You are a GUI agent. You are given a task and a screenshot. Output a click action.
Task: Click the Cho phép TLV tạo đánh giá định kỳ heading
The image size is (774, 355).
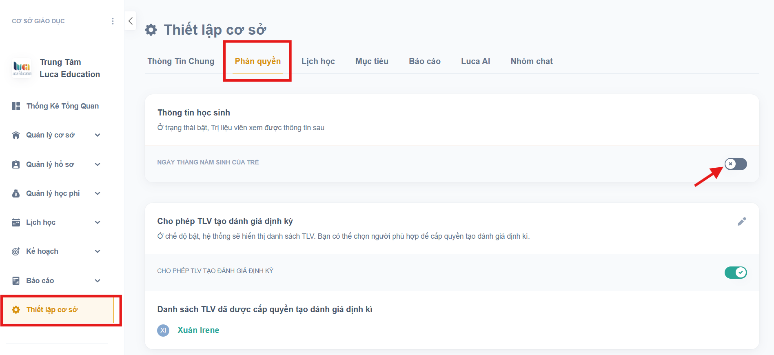225,221
